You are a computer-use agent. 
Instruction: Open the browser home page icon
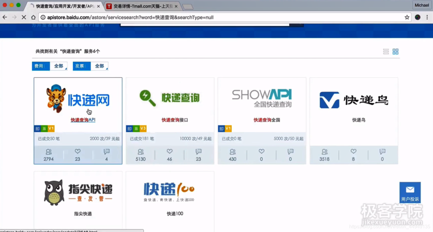click(33, 17)
